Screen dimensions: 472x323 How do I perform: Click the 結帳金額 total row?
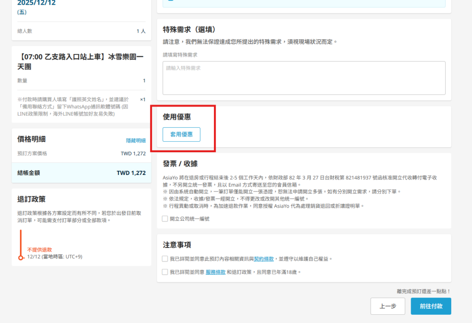(x=81, y=173)
